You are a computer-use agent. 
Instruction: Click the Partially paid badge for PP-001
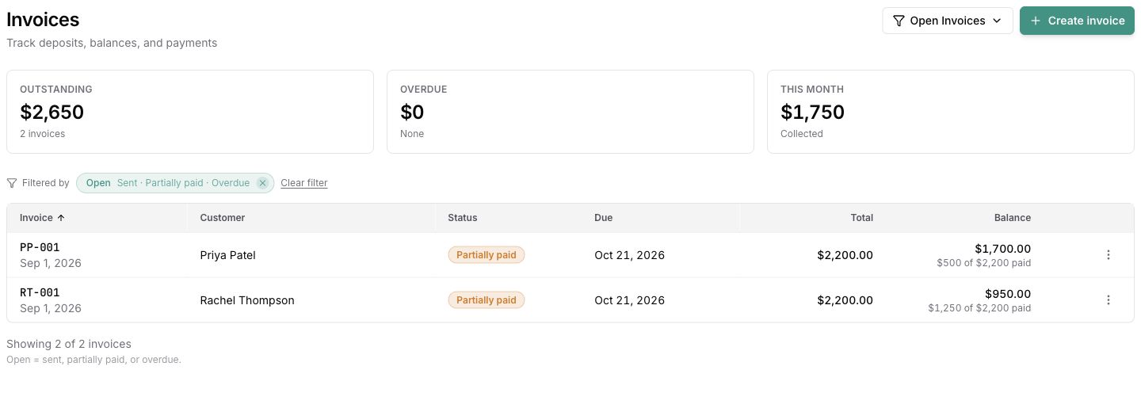487,255
